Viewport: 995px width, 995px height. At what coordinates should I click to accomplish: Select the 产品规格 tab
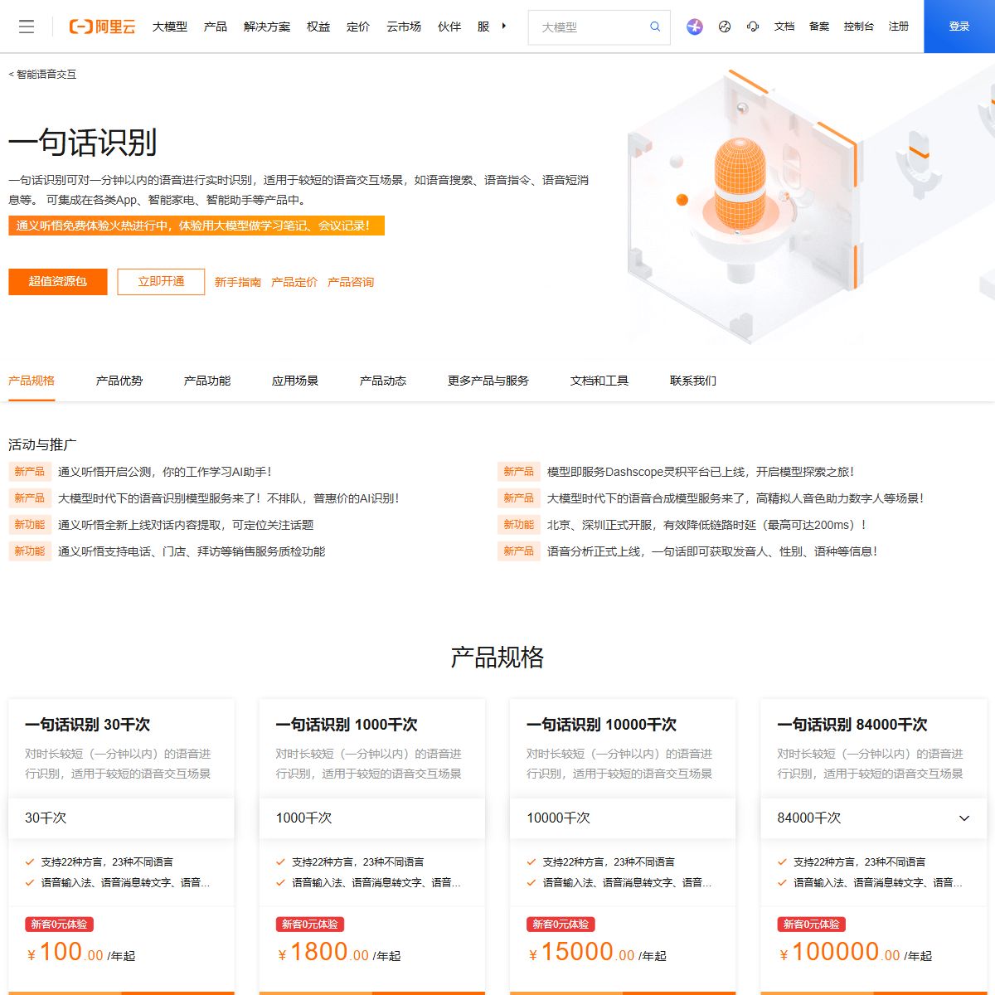[x=32, y=381]
